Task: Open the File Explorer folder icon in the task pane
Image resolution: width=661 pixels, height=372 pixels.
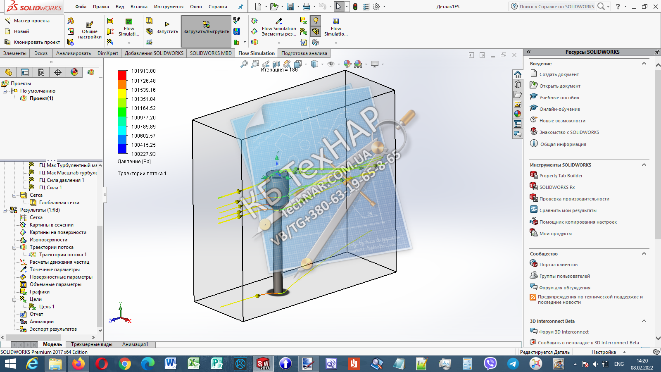Action: click(x=518, y=94)
